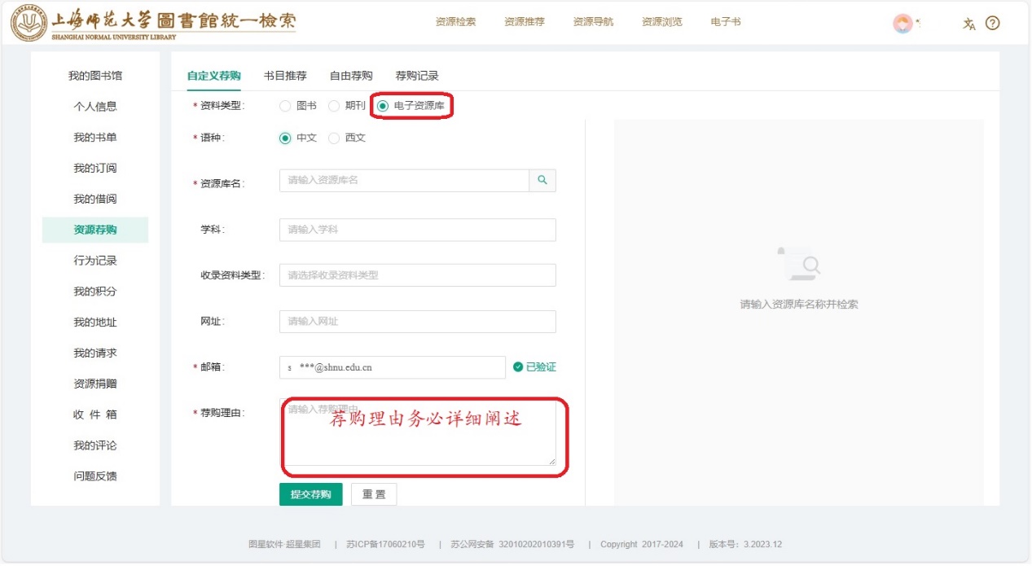The width and height of the screenshot is (1032, 566).
Task: Open the help question mark icon
Action: tap(992, 24)
